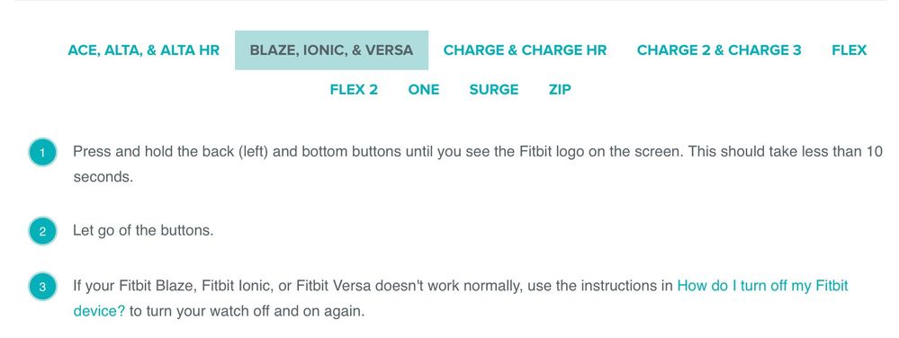Select the FLEX tab

[x=850, y=50]
